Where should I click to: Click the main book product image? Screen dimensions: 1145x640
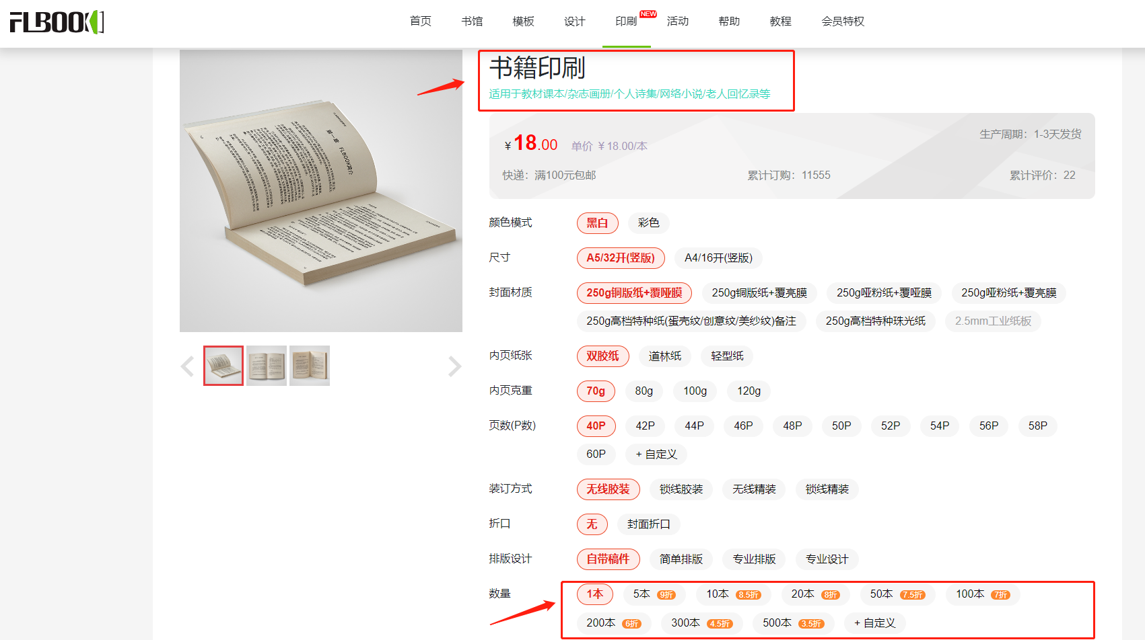click(321, 191)
